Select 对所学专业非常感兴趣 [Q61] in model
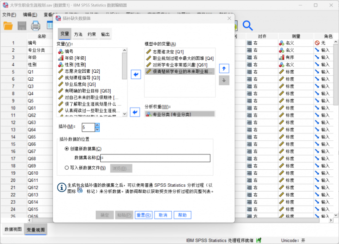 tap(179, 65)
